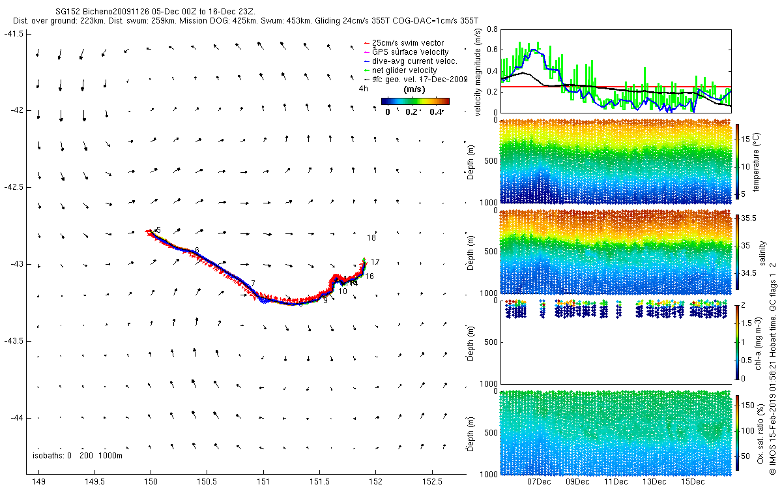Click the '(m/s)' label above the velocity colorbar
This screenshot has height=489, width=782.
414,89
